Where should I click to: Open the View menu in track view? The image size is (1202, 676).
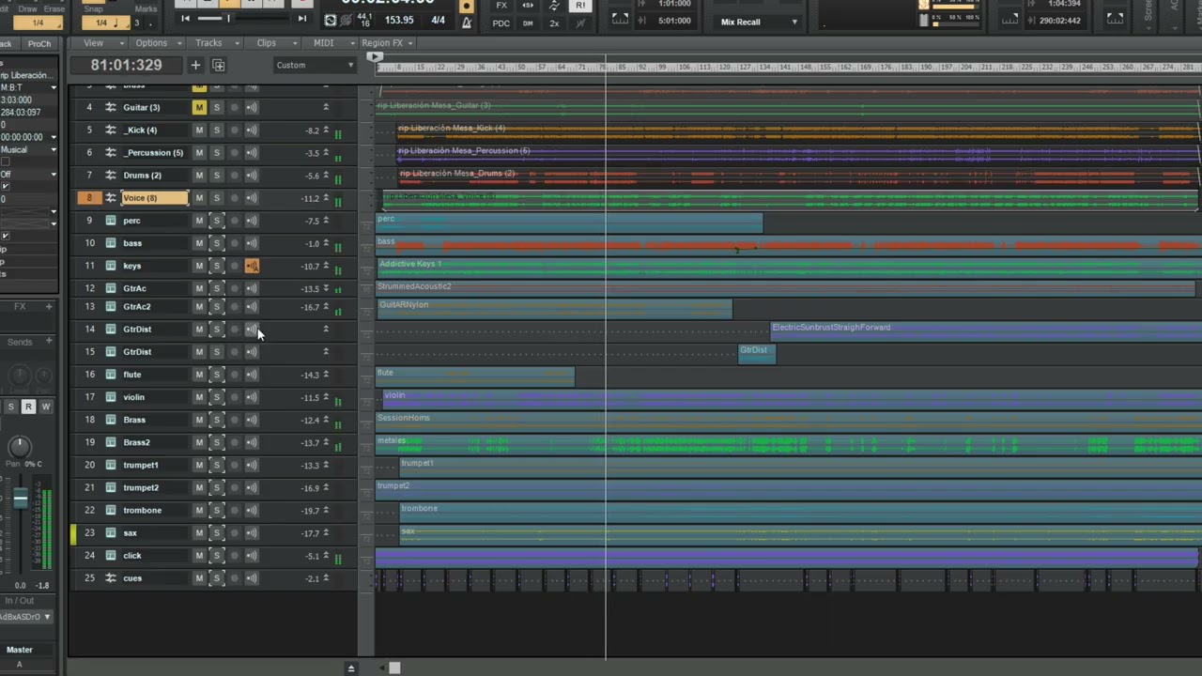point(98,43)
